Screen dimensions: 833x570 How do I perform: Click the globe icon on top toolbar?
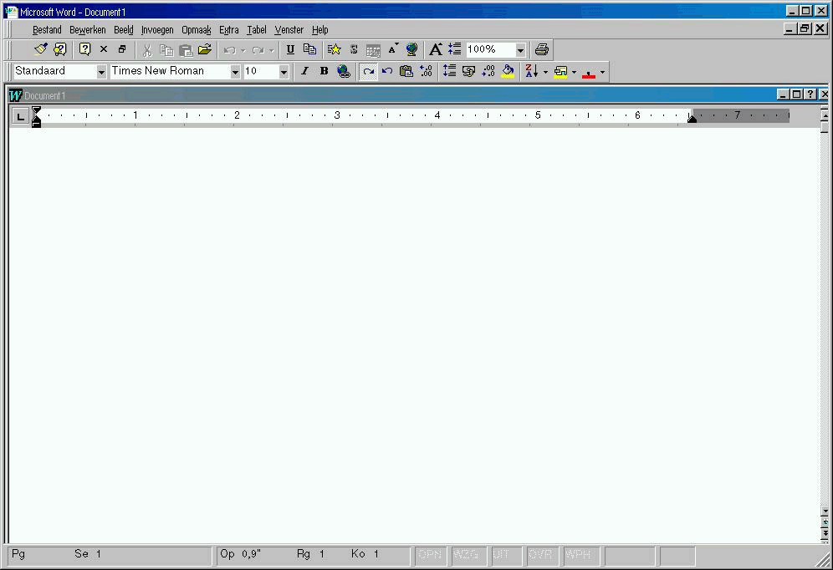click(x=411, y=50)
